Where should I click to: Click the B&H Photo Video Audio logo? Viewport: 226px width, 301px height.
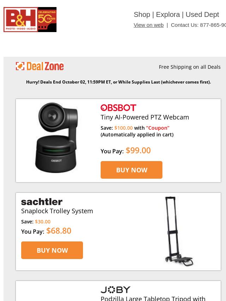[20, 20]
